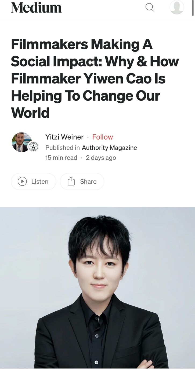The height and width of the screenshot is (369, 195).
Task: Click the play icon in Listen button
Action: coord(22,182)
